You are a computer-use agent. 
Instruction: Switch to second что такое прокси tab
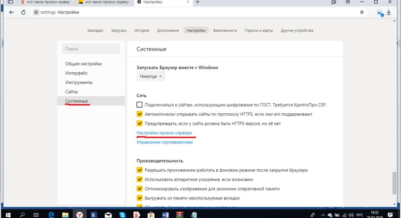click(105, 2)
